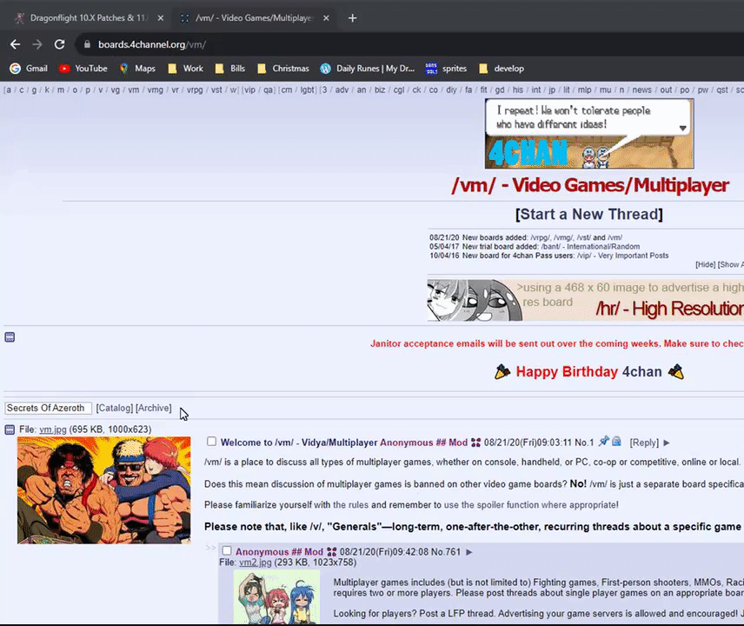
Task: Open post menu arrow for No.1
Action: (x=667, y=443)
